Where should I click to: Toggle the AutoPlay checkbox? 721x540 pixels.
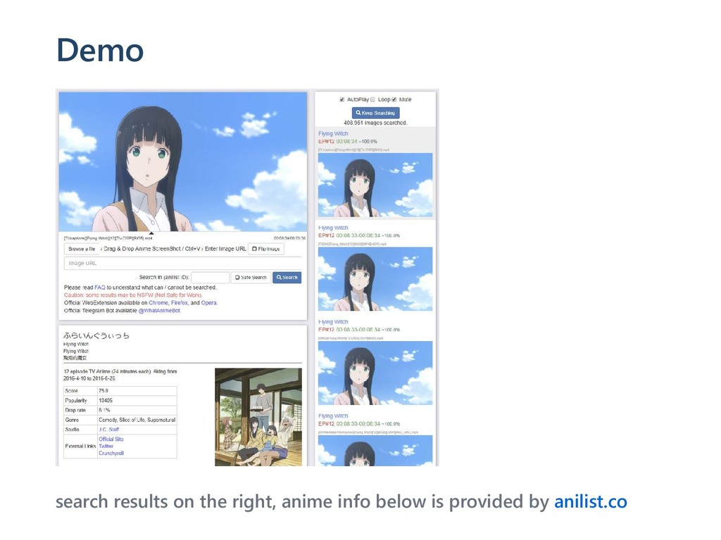[x=341, y=100]
